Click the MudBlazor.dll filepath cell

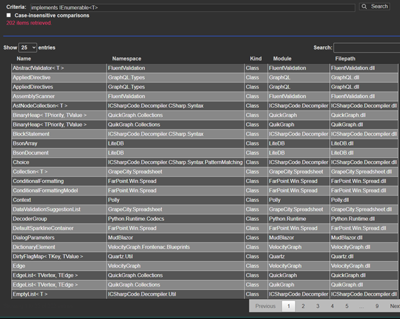coord(364,238)
